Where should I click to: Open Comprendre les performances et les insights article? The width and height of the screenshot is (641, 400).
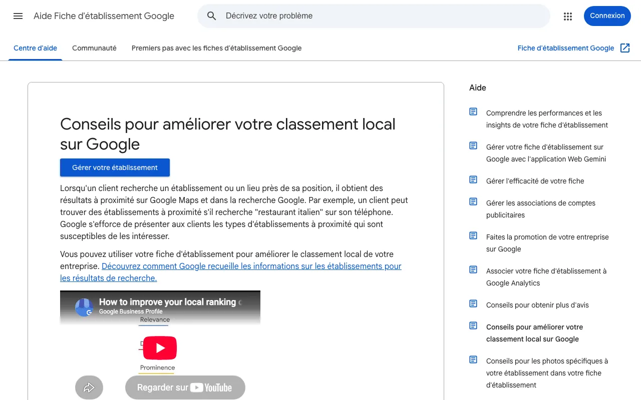point(547,119)
